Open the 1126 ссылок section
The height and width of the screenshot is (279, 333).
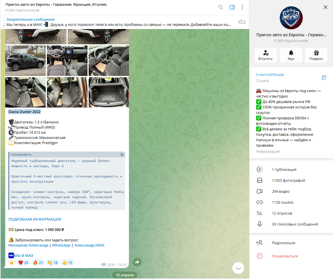coord(291,202)
